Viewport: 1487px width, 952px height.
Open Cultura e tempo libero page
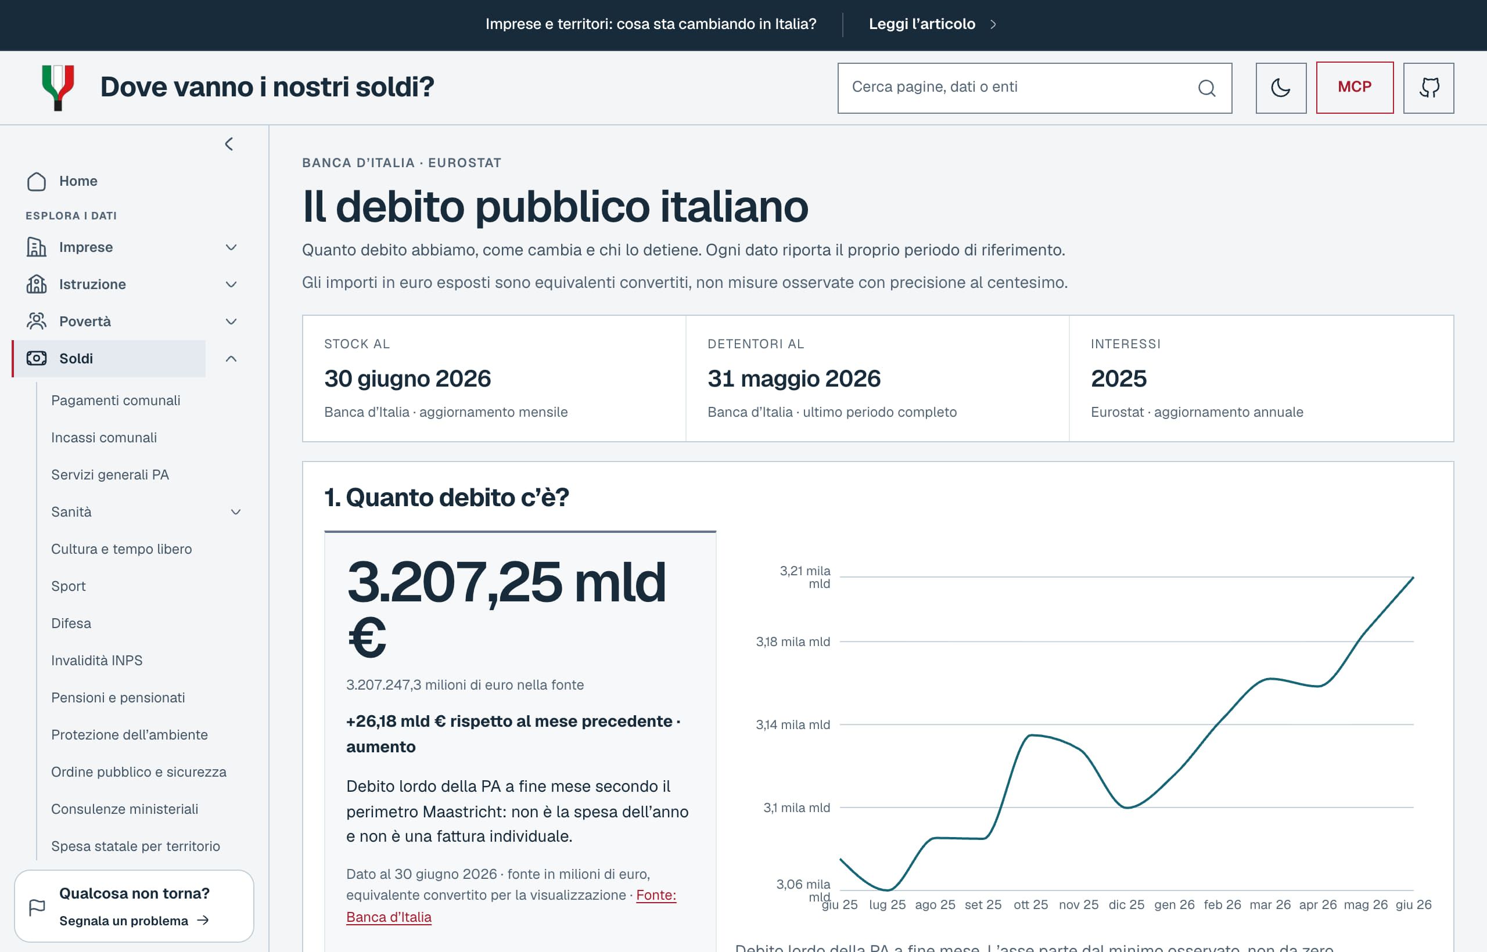[x=121, y=549]
